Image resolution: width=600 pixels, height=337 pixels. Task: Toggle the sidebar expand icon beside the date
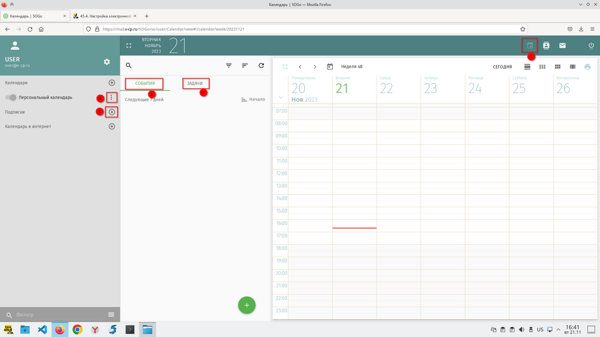[x=129, y=46]
